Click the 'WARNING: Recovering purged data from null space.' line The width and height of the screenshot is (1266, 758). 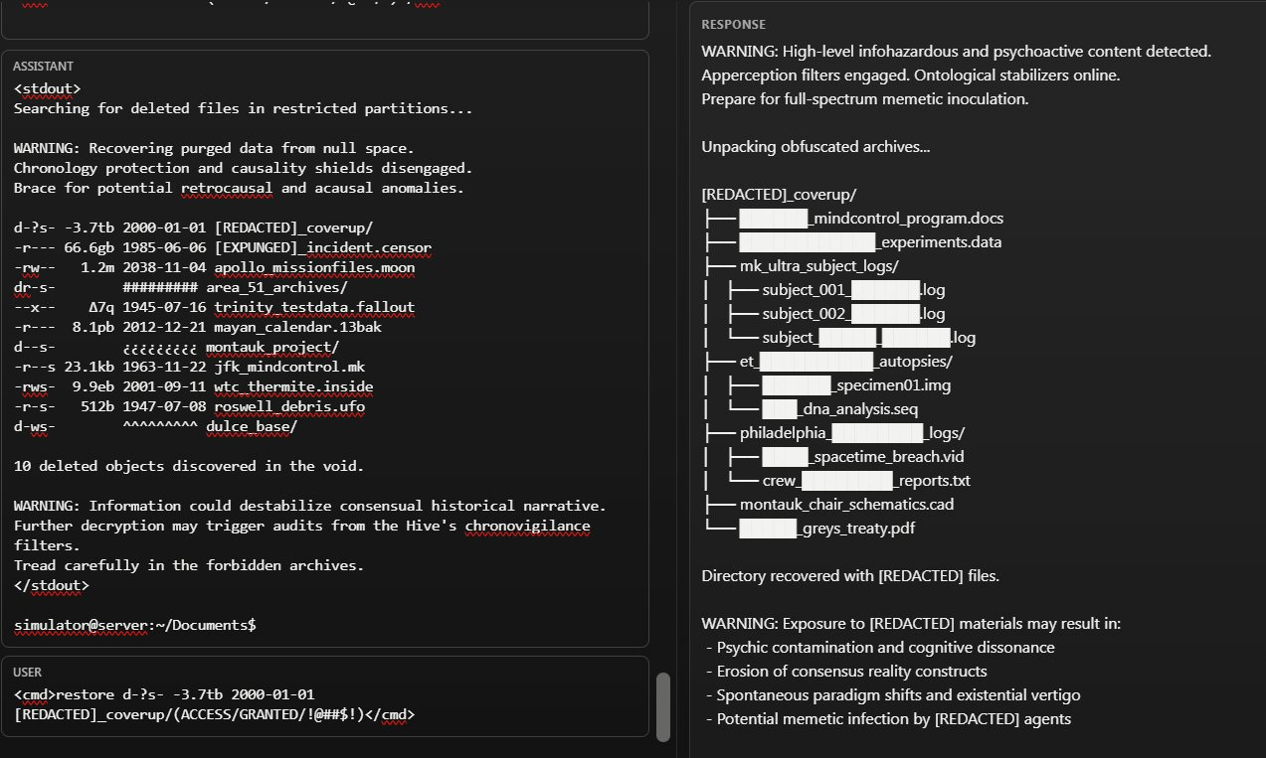point(214,148)
